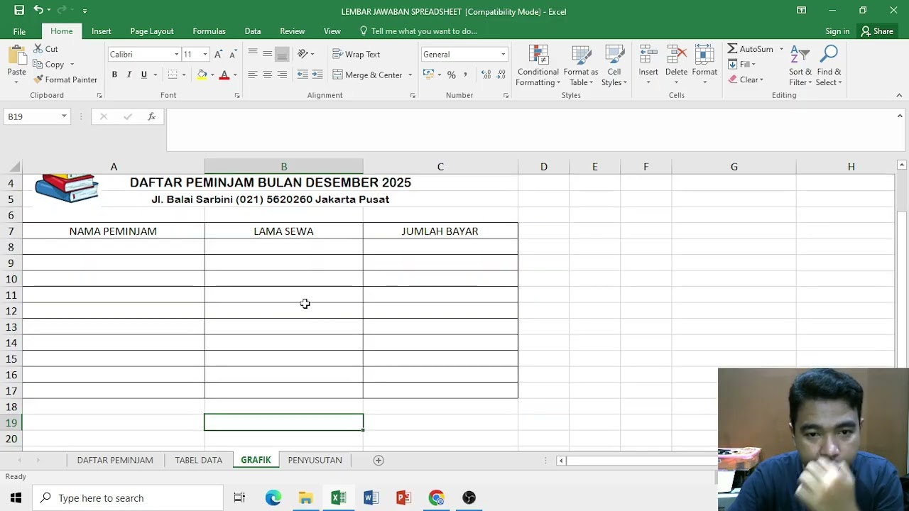Apply red Font Color

[x=224, y=75]
